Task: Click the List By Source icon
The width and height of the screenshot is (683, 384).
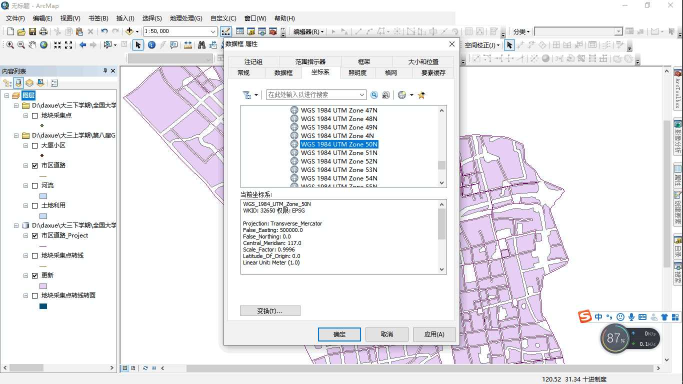Action: tap(18, 83)
